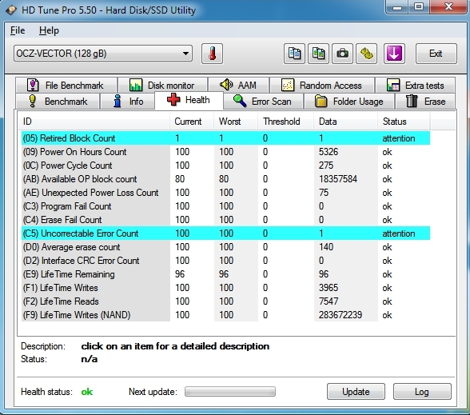
Task: Switch to the Random Access tab
Action: click(322, 85)
